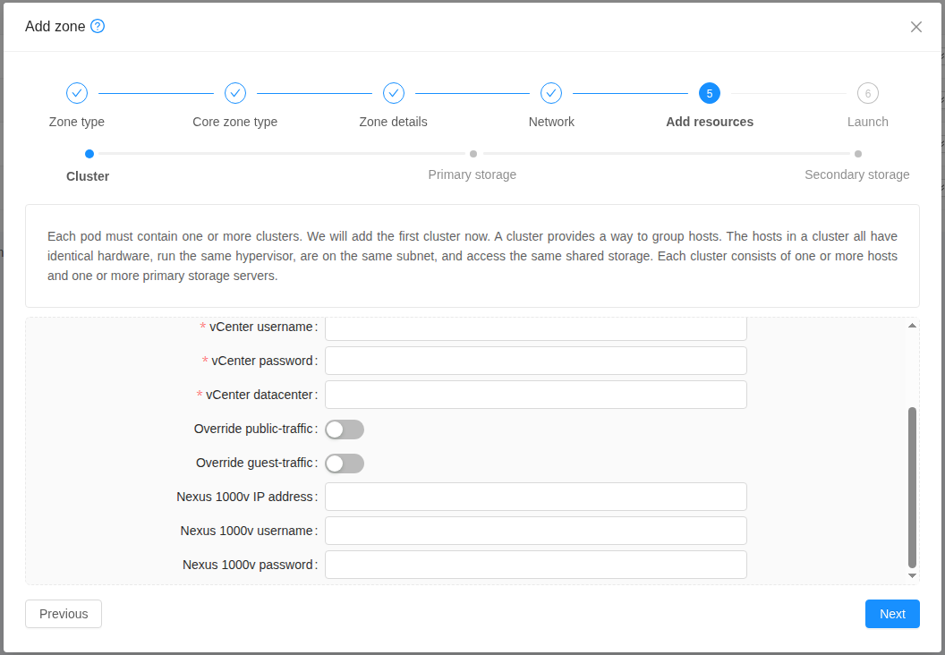
Task: Click the Previous button
Action: (x=63, y=614)
